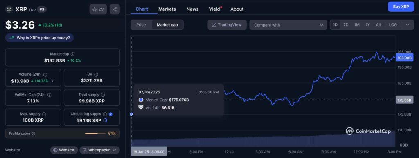Open the News tab

click(x=192, y=9)
